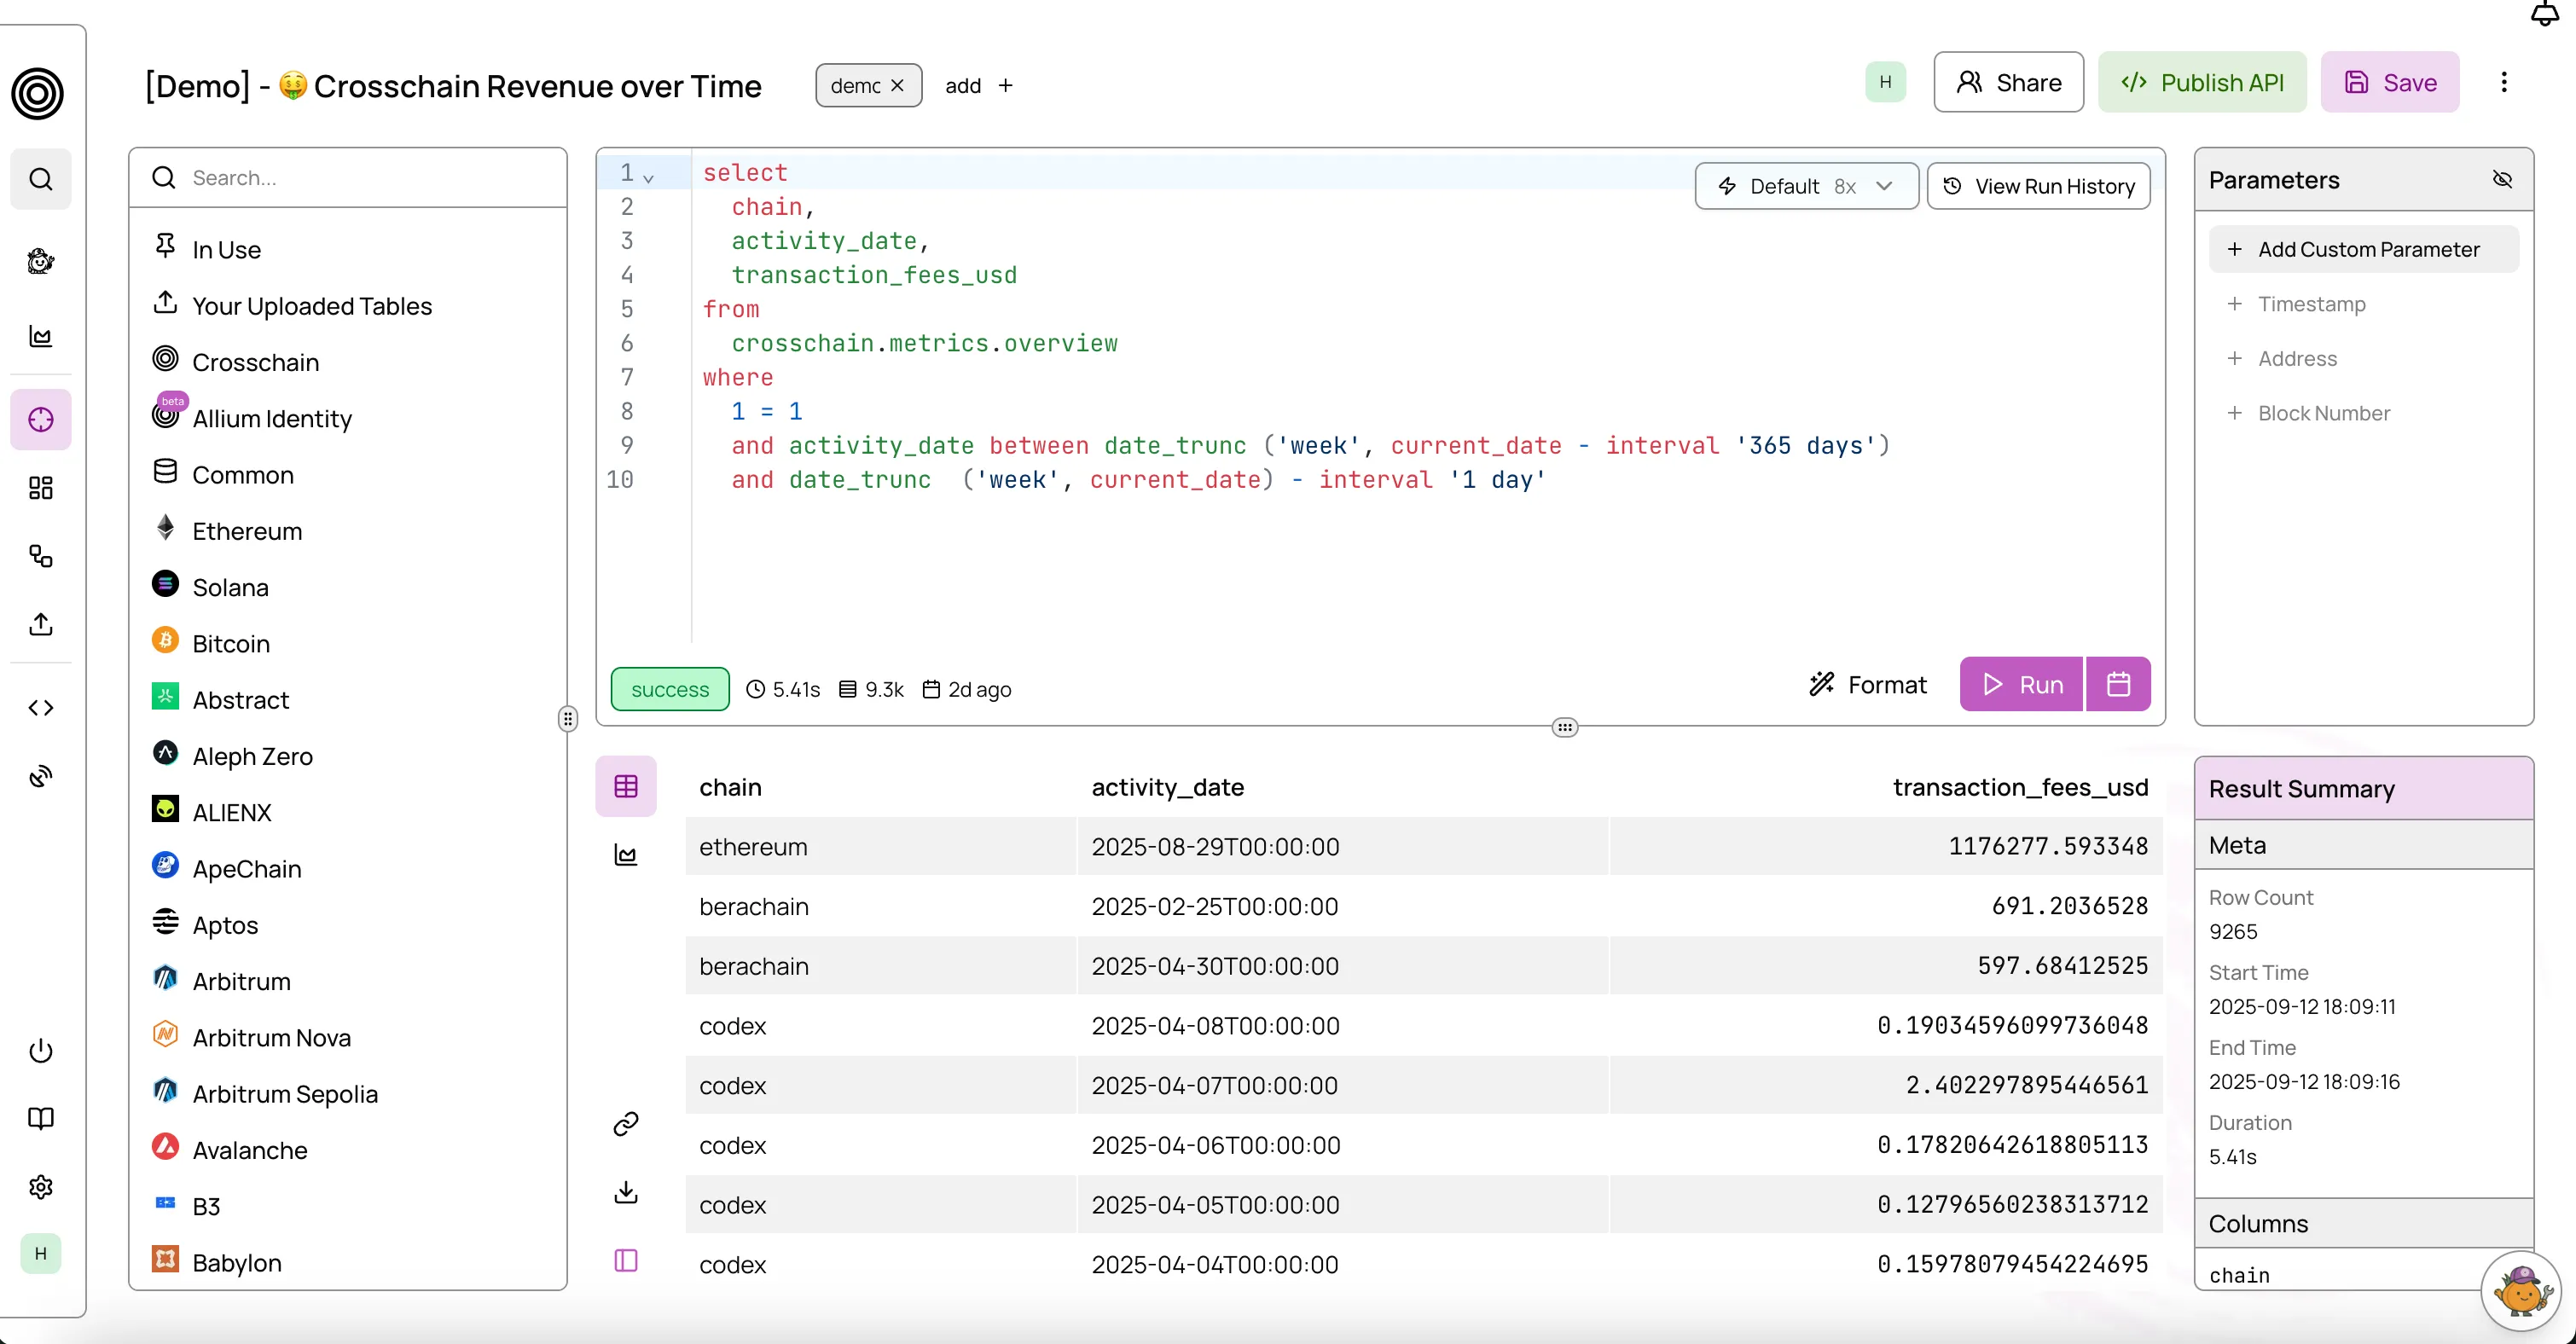The height and width of the screenshot is (1344, 2576).
Task: Open the three-dot more options menu
Action: tap(2504, 83)
